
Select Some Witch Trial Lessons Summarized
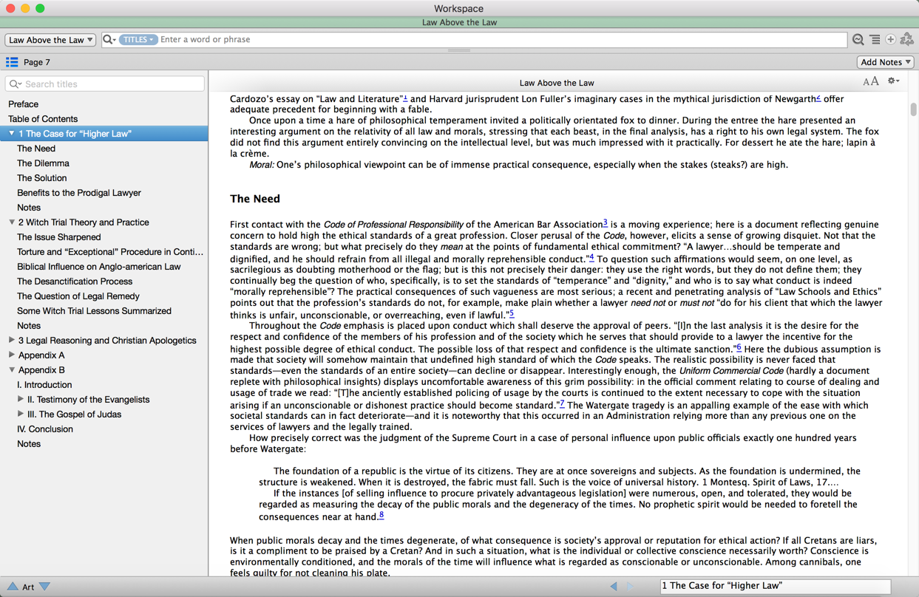[x=94, y=311]
